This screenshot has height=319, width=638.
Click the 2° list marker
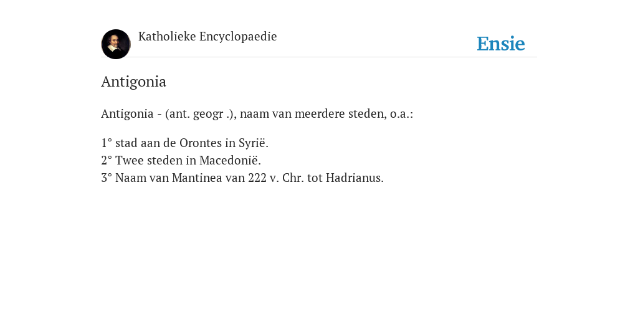pos(107,160)
